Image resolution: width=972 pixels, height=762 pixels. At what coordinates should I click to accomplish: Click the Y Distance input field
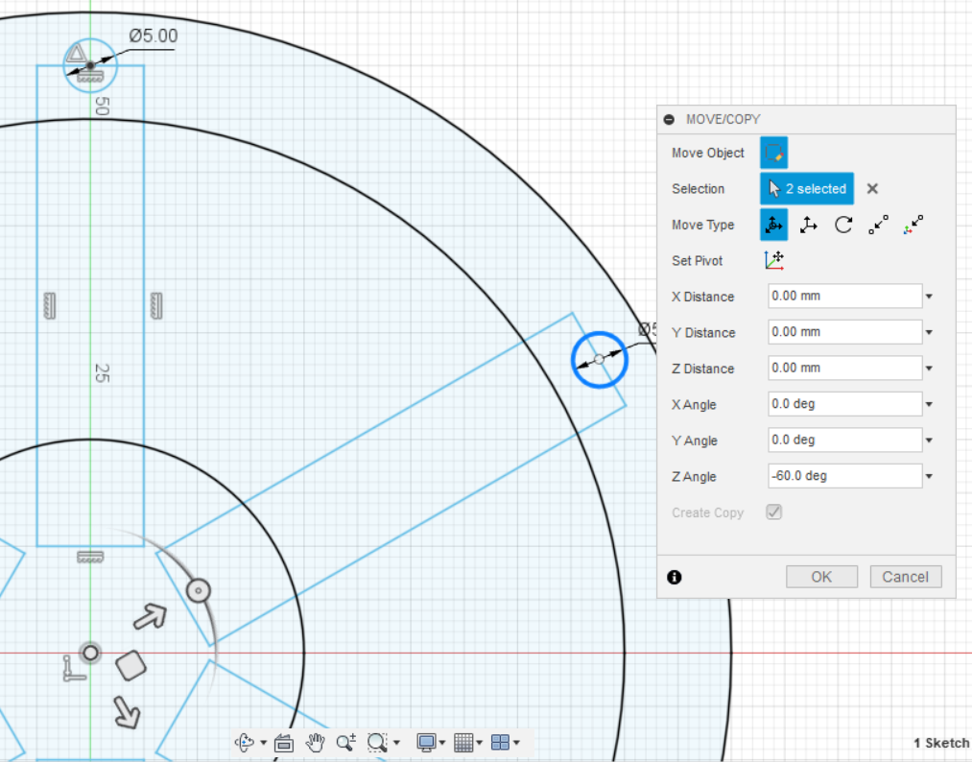tap(845, 332)
